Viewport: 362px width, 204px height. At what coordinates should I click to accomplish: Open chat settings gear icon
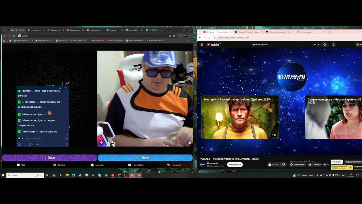[x=67, y=144]
